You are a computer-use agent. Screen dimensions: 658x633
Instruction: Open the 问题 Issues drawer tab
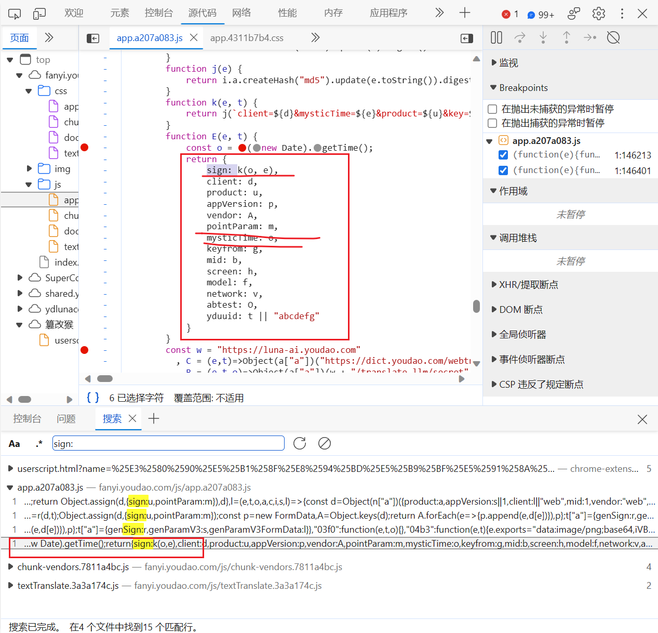tap(66, 419)
